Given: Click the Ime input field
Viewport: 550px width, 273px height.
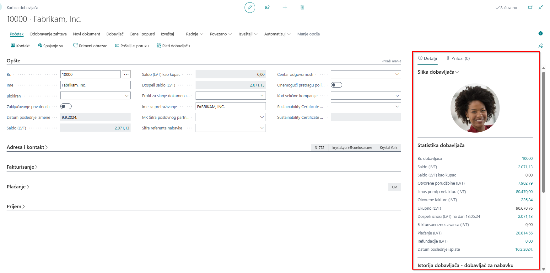Looking at the screenshot, I should tap(95, 85).
